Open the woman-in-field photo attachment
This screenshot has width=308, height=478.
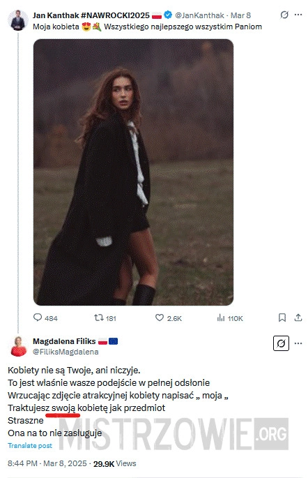[133, 172]
